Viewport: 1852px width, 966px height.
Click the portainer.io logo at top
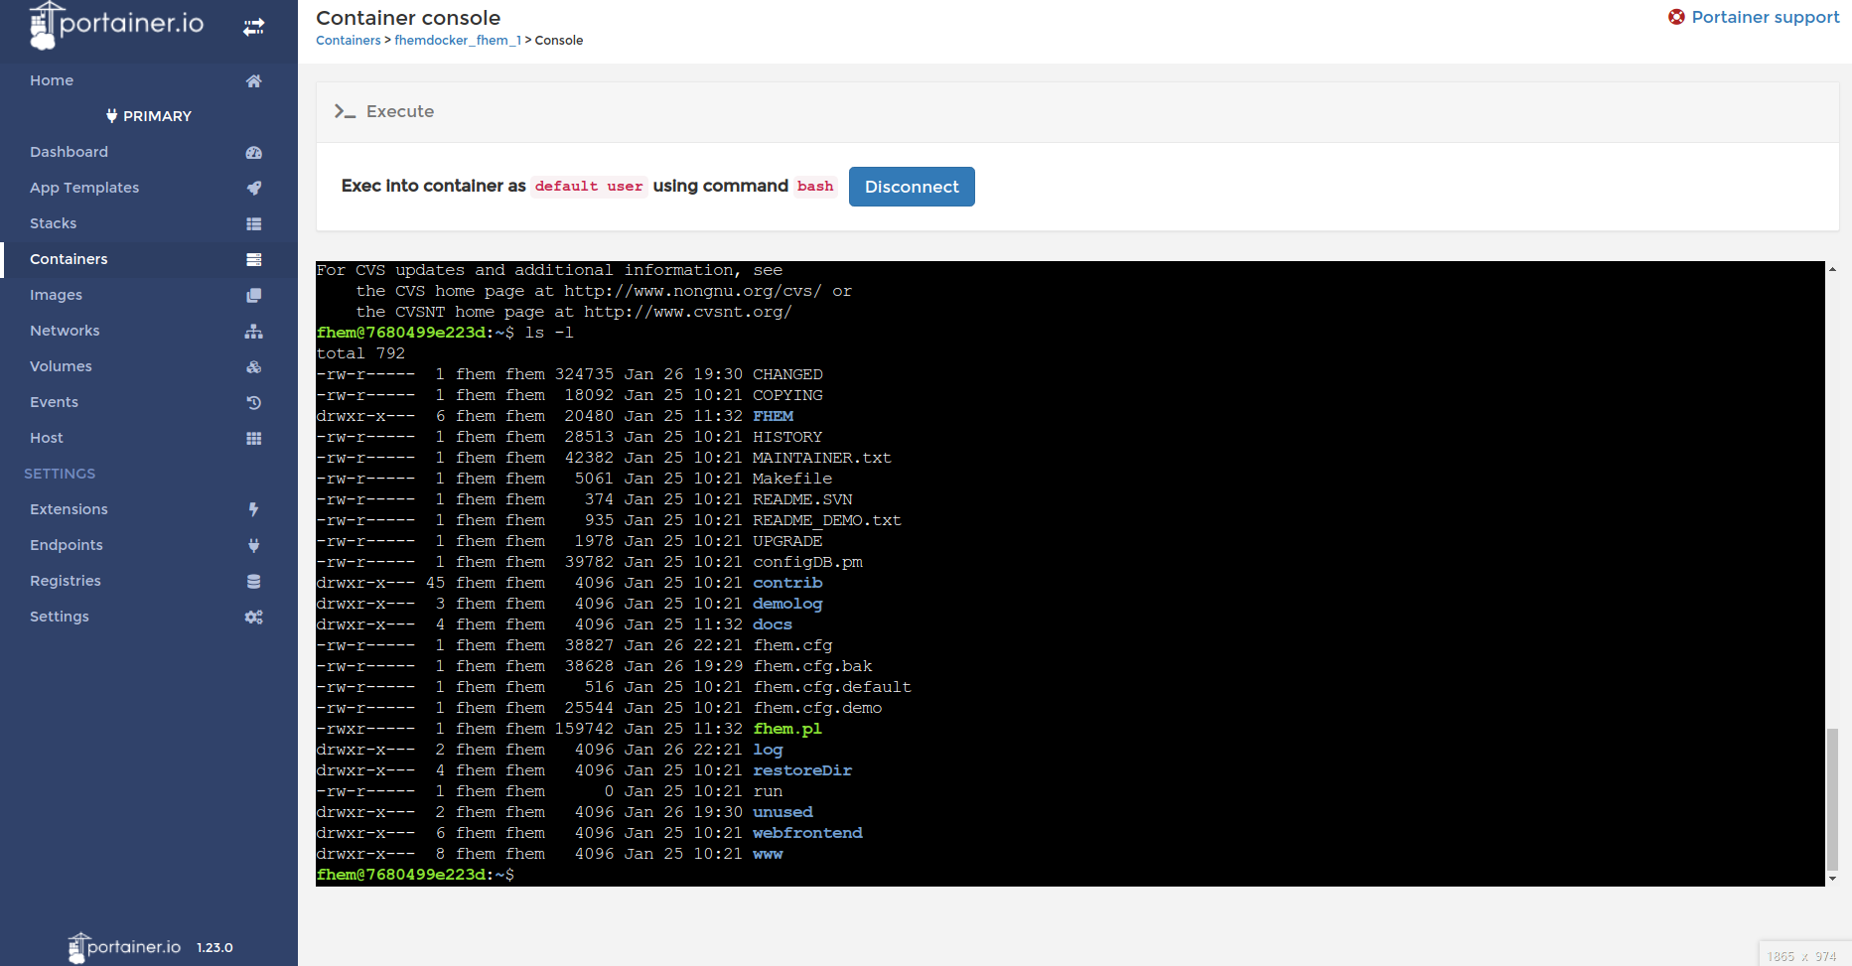(116, 26)
